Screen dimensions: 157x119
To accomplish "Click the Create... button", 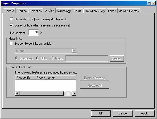I will (x=117, y=58).
